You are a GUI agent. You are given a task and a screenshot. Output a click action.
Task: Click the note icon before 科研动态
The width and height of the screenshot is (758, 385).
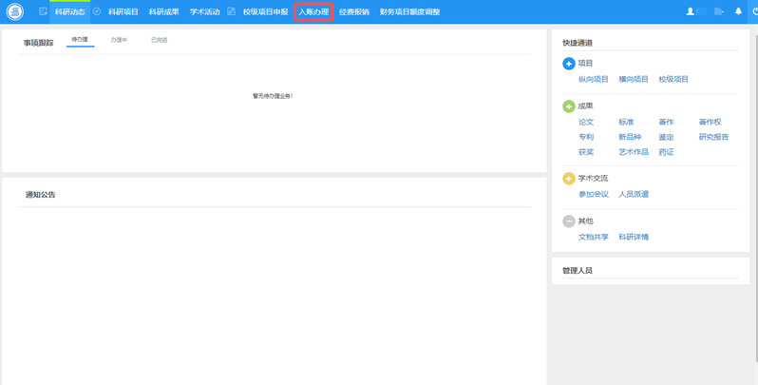coord(43,11)
